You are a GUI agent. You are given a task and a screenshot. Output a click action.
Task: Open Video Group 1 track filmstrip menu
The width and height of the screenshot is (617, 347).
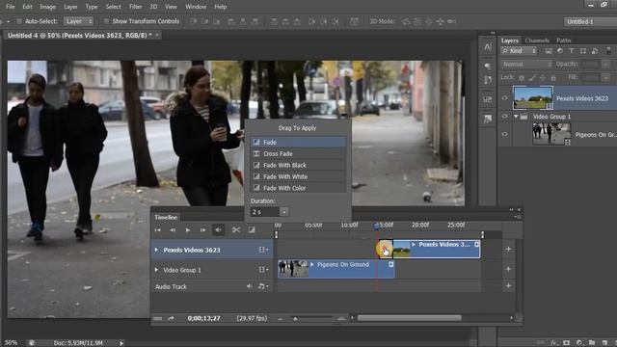[x=263, y=270]
